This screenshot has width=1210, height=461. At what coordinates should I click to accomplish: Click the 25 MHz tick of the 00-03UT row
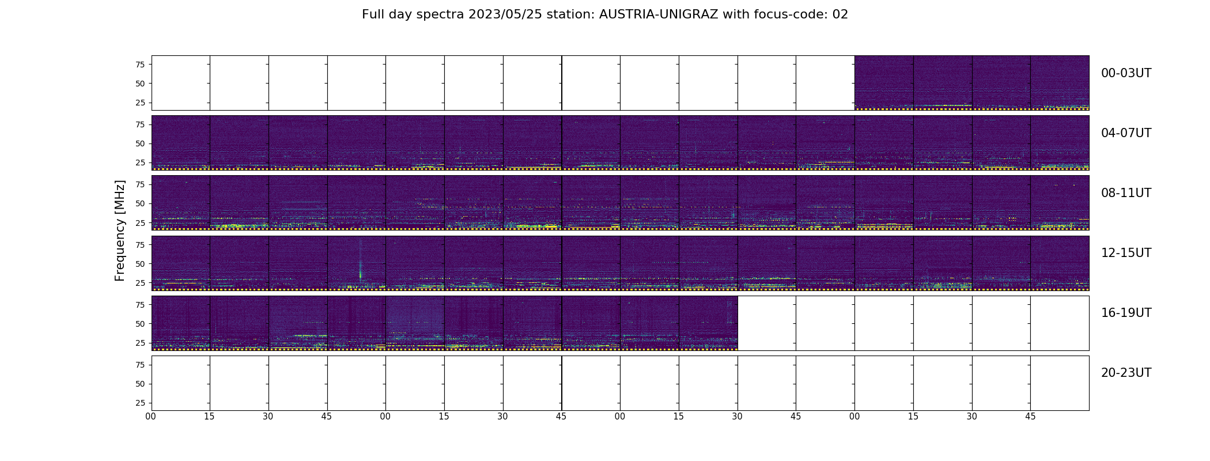pyautogui.click(x=140, y=103)
